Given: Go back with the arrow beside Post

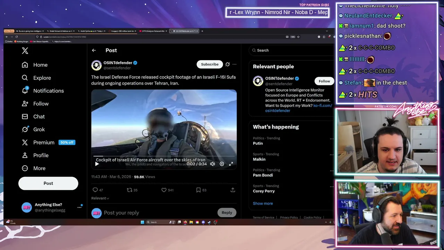Looking at the screenshot, I should coord(94,50).
